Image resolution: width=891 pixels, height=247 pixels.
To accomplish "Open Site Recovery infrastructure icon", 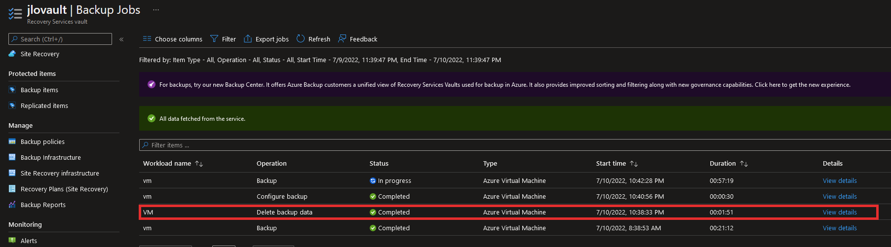I will tap(12, 173).
